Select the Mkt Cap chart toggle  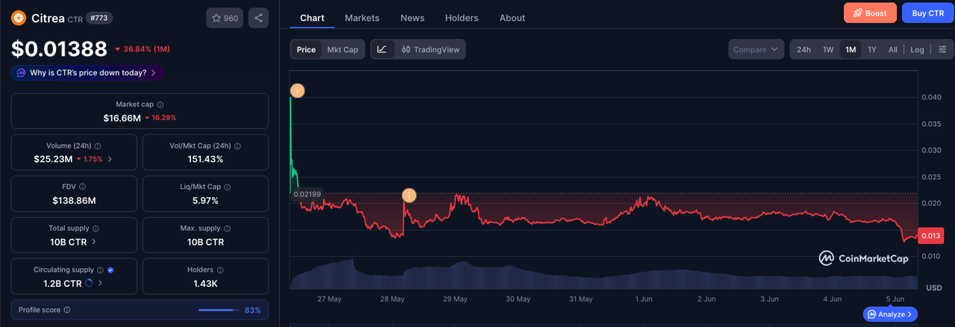342,49
